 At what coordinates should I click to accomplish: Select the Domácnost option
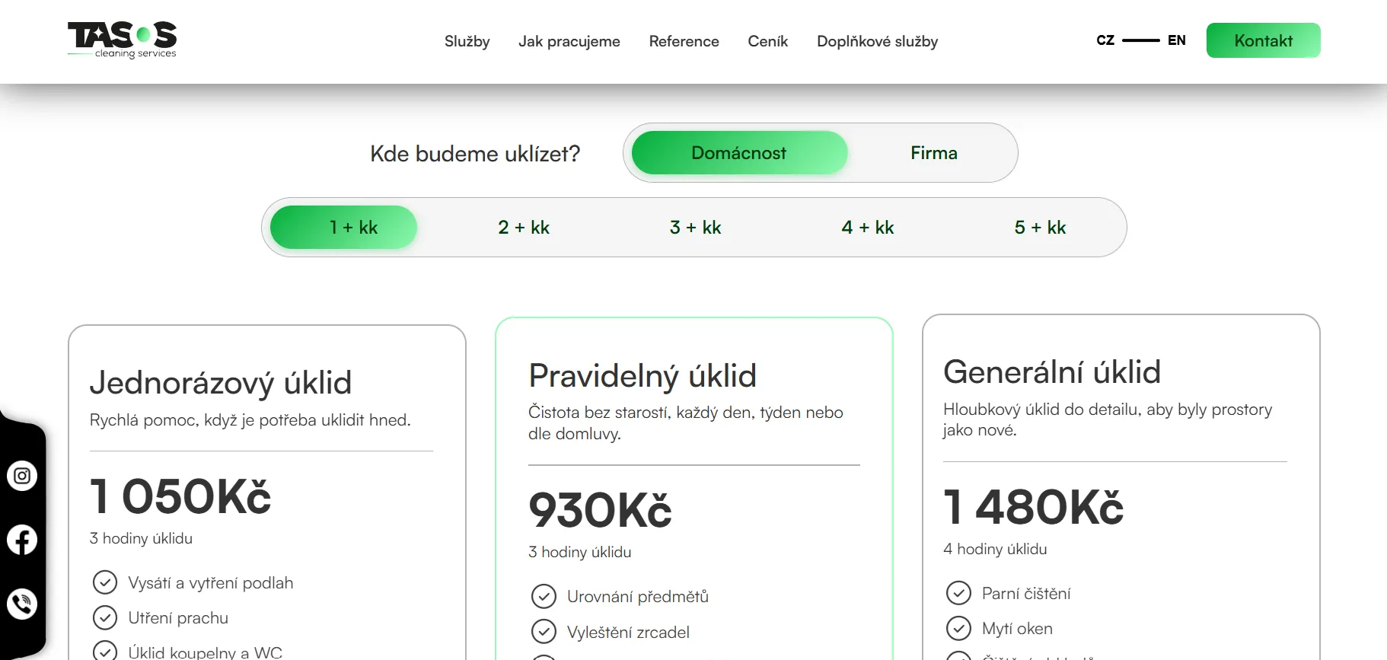pyautogui.click(x=739, y=153)
